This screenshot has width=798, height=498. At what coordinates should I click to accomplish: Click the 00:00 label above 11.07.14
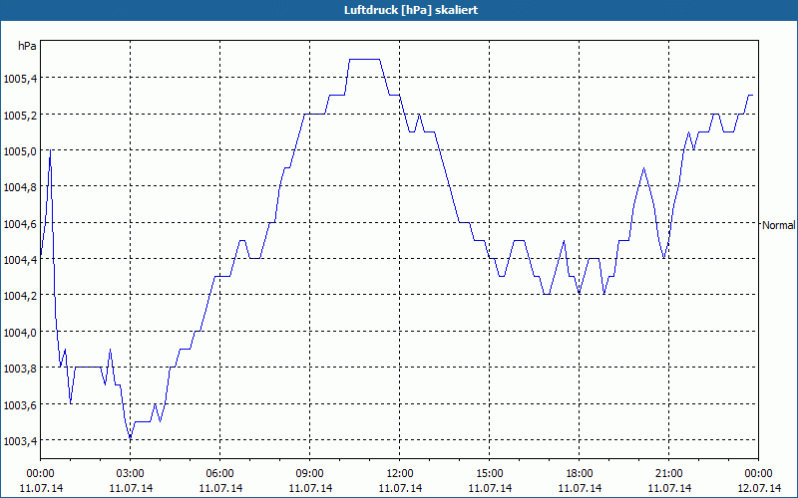pyautogui.click(x=41, y=474)
